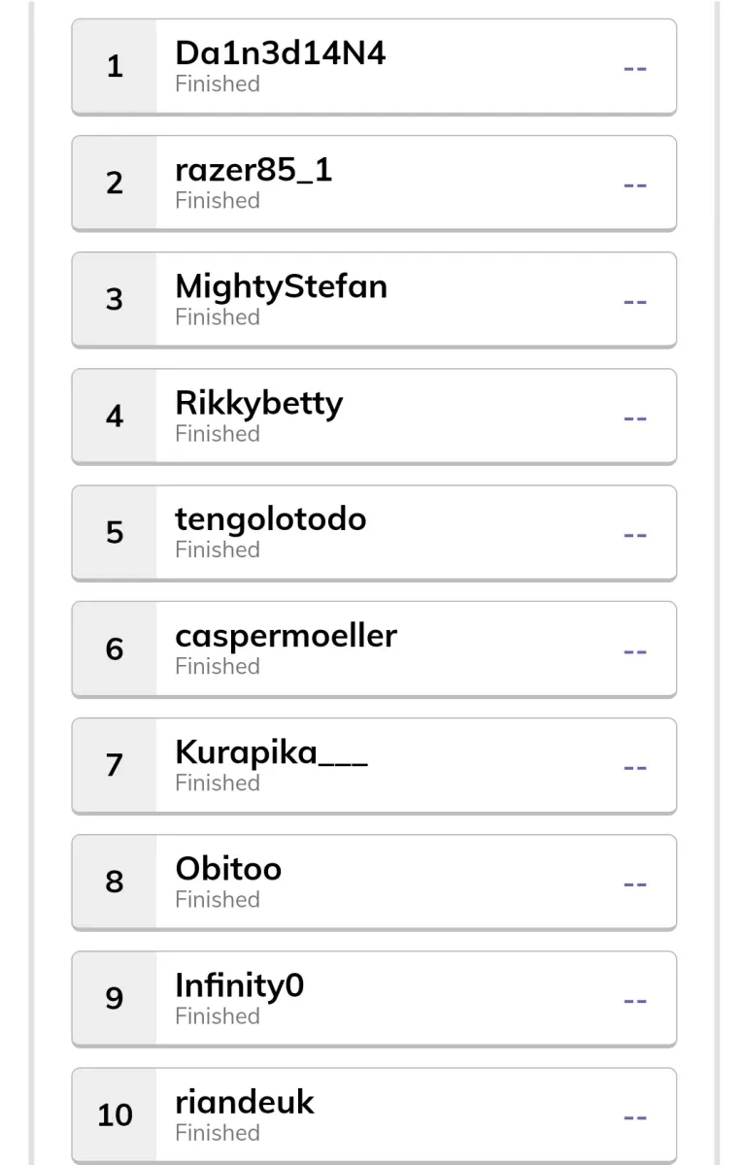
Task: Click Finished status under razer85_1
Action: click(x=218, y=200)
